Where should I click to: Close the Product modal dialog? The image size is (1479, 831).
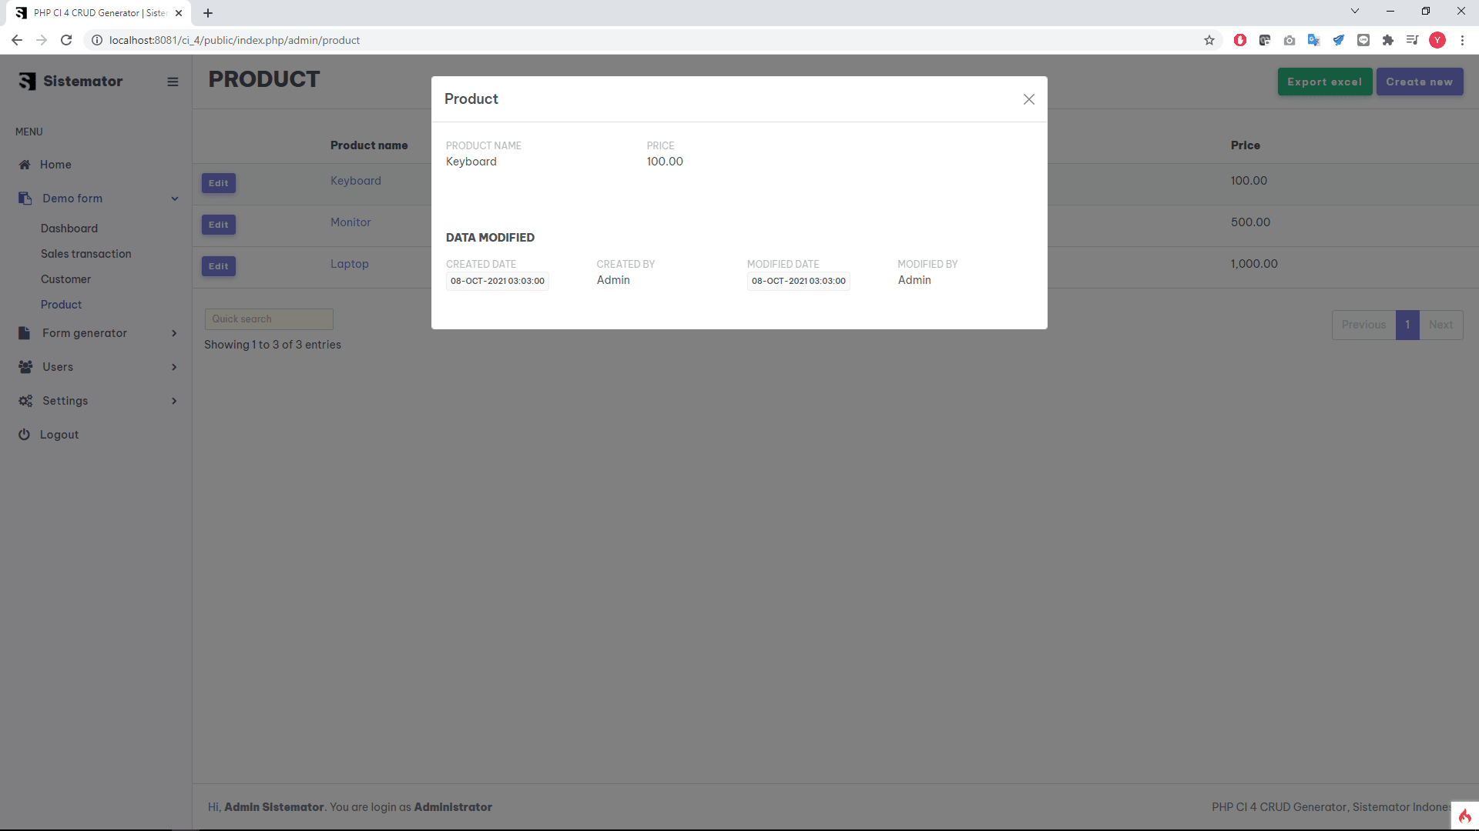tap(1028, 99)
